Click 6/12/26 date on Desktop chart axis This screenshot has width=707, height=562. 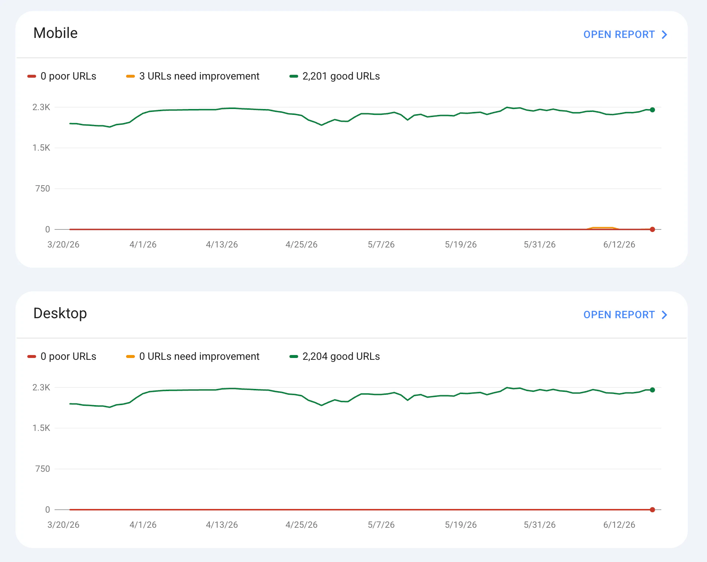(619, 525)
